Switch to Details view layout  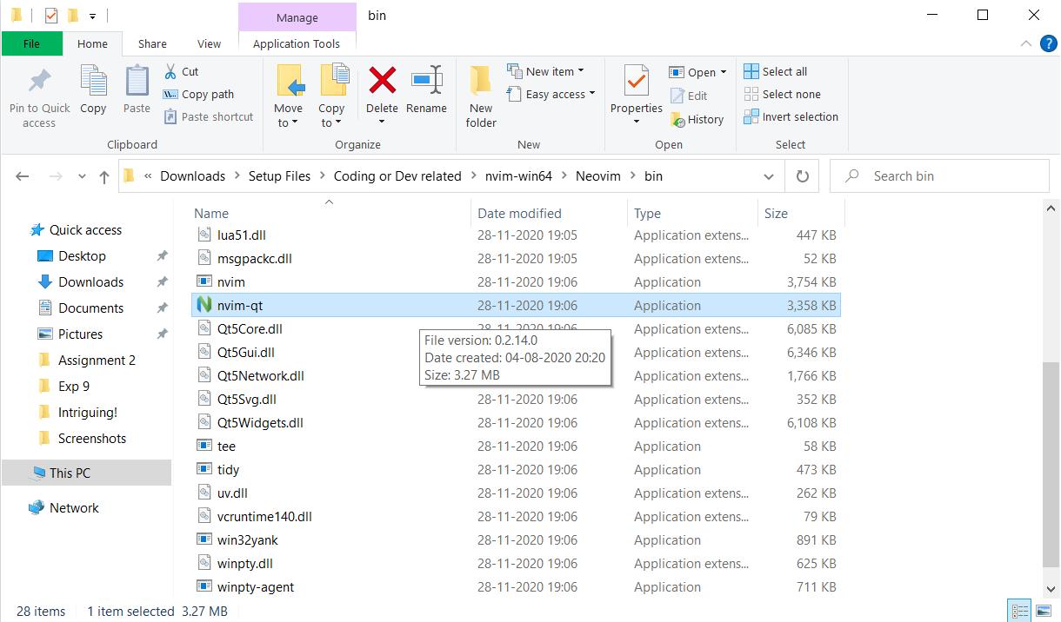coord(1021,611)
